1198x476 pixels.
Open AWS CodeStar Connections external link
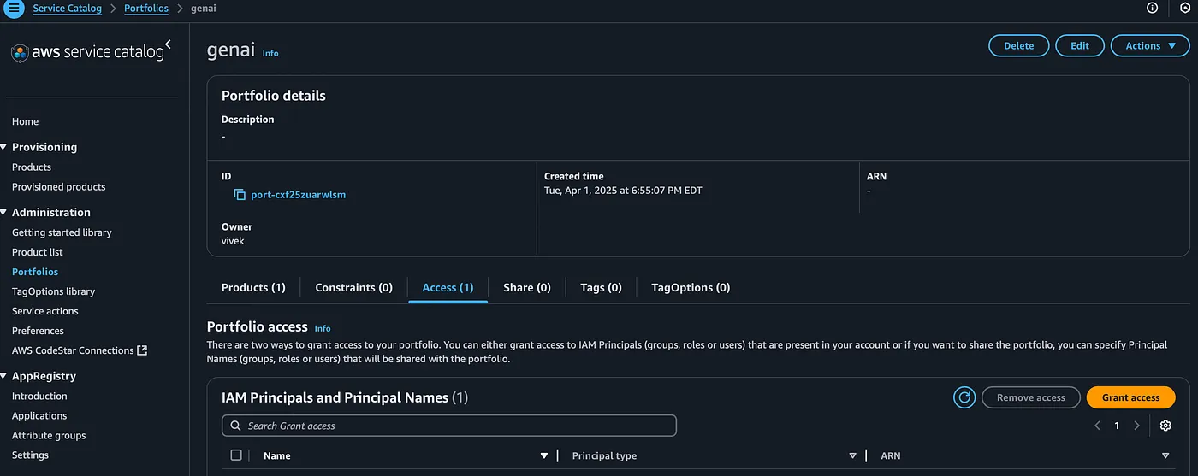(80, 350)
